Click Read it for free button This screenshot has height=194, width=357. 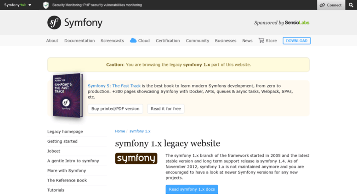pos(166,109)
